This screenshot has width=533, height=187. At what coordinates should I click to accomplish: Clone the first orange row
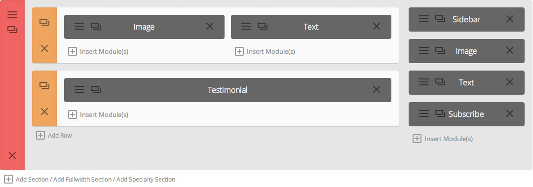coord(44,22)
